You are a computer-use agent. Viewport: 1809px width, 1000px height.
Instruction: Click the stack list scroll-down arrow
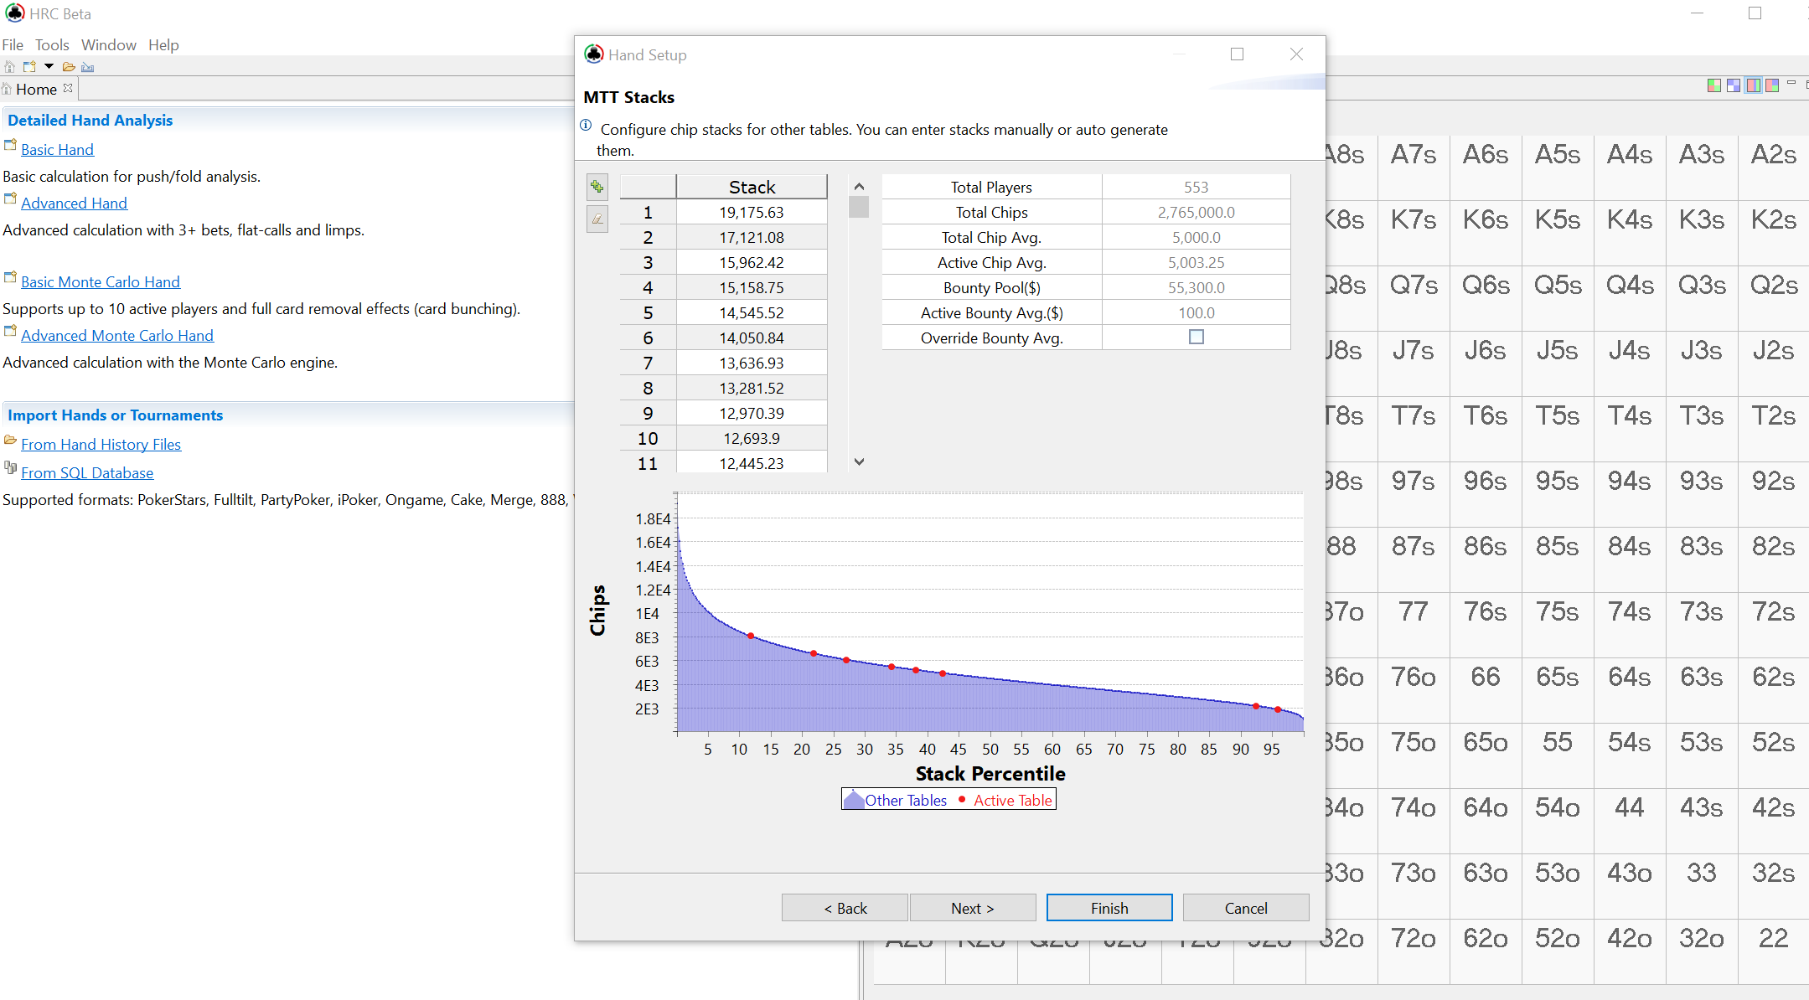(x=859, y=461)
